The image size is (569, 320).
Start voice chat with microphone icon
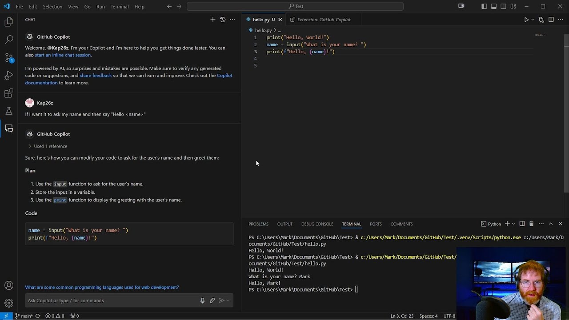click(202, 300)
